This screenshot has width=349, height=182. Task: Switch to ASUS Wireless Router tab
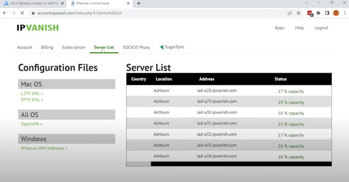34,3
